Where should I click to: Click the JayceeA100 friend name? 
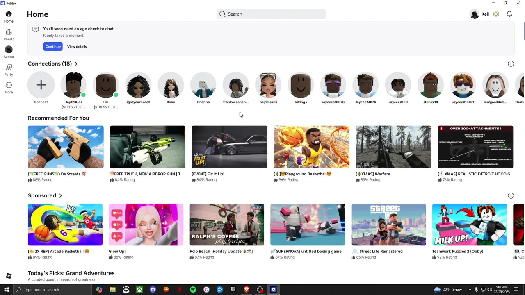398,102
